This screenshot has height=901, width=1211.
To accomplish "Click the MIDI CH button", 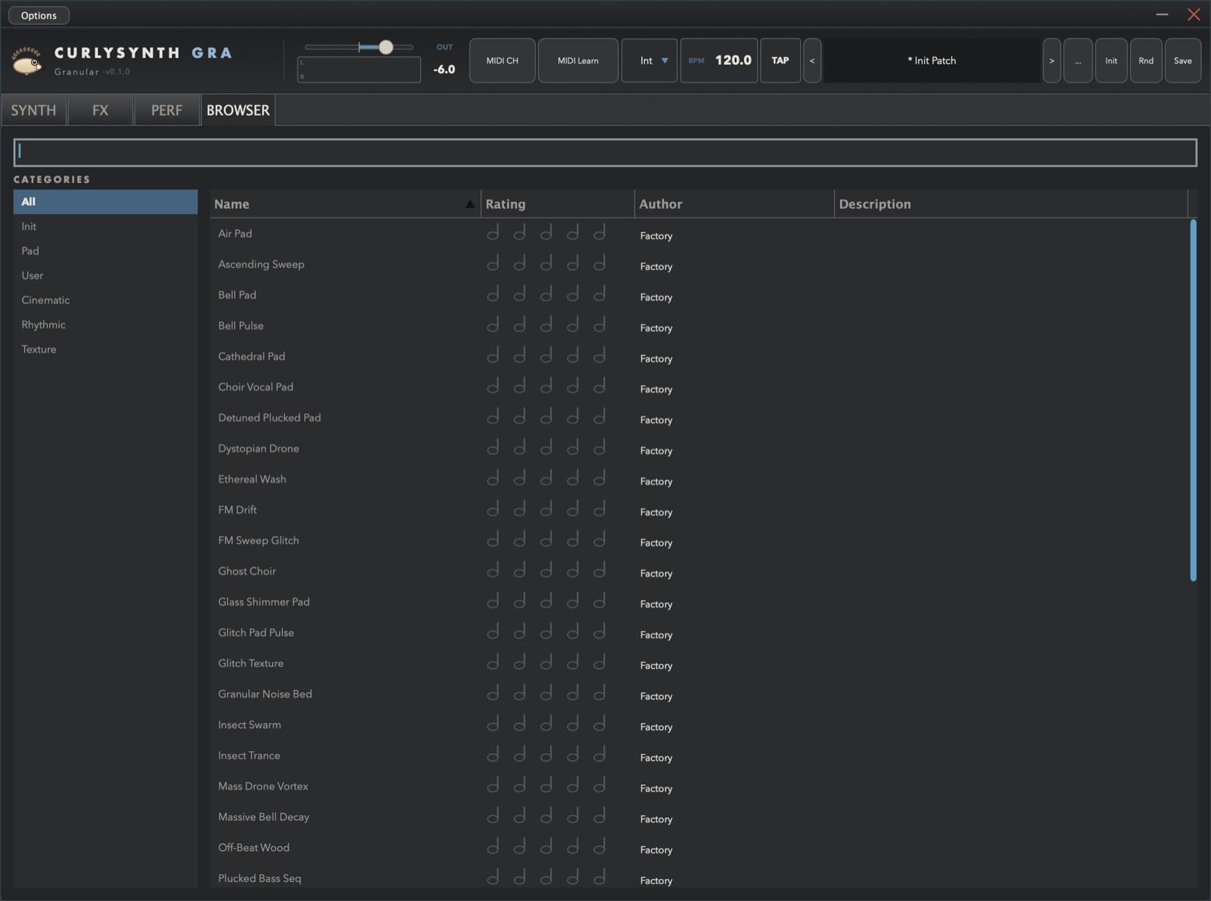I will point(503,61).
